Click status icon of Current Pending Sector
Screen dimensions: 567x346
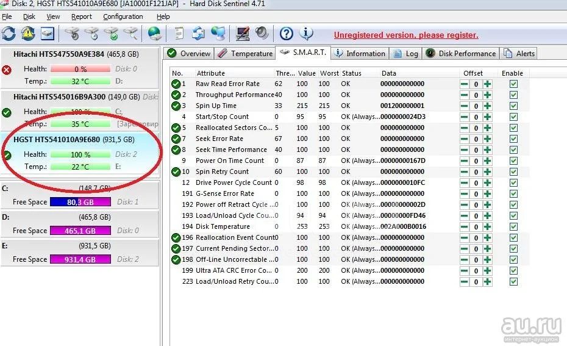[x=176, y=249]
